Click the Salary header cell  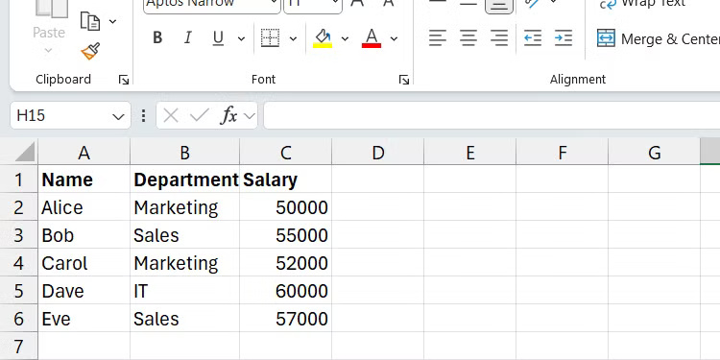click(x=286, y=180)
